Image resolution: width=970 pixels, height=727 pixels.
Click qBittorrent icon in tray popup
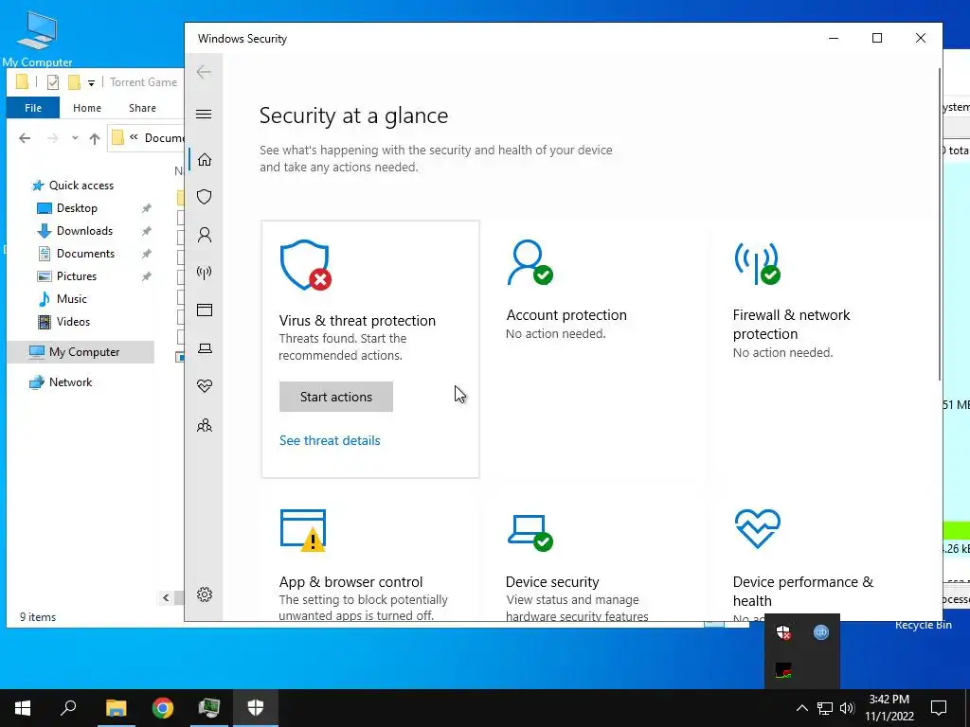click(x=821, y=631)
